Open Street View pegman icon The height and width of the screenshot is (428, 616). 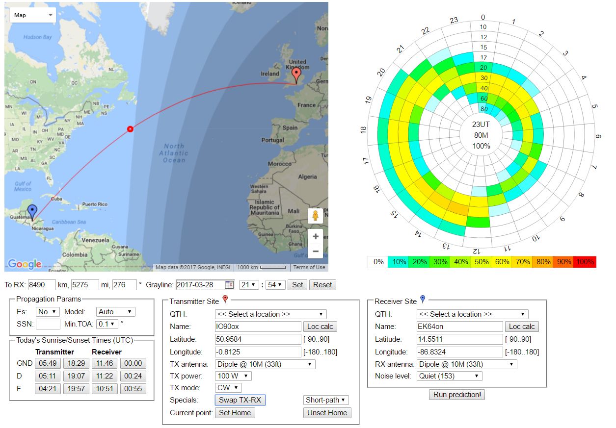[315, 216]
